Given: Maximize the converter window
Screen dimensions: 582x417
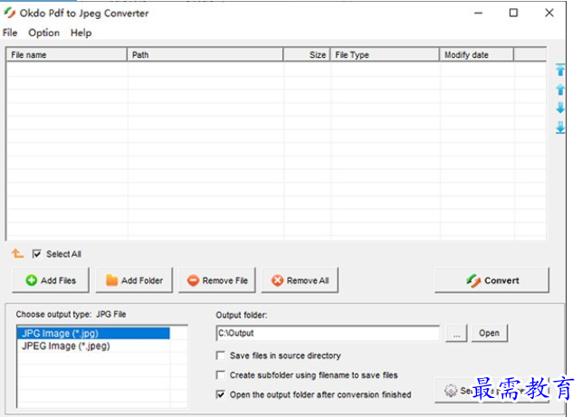Looking at the screenshot, I should point(513,13).
